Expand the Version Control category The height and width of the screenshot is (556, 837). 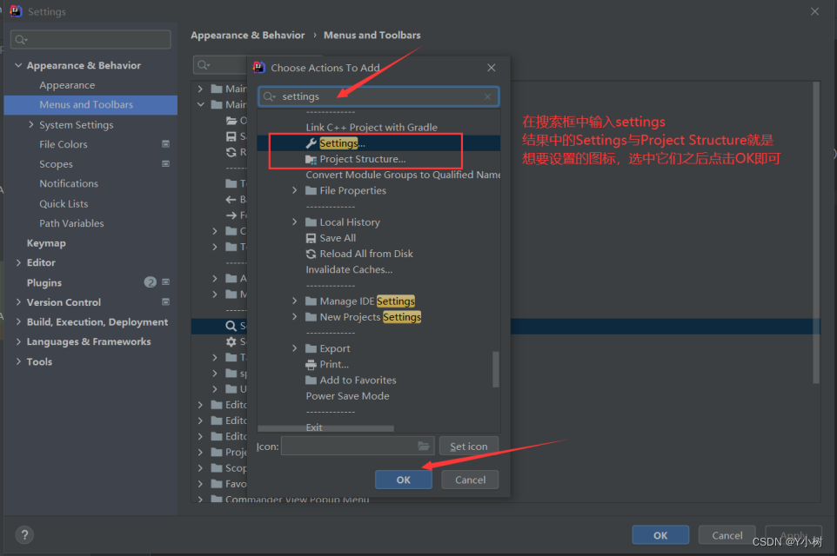18,301
